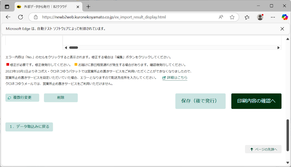Image resolution: width=291 pixels, height=167 pixels.
Task: Add this page to favorites with the star
Action: (232, 17)
